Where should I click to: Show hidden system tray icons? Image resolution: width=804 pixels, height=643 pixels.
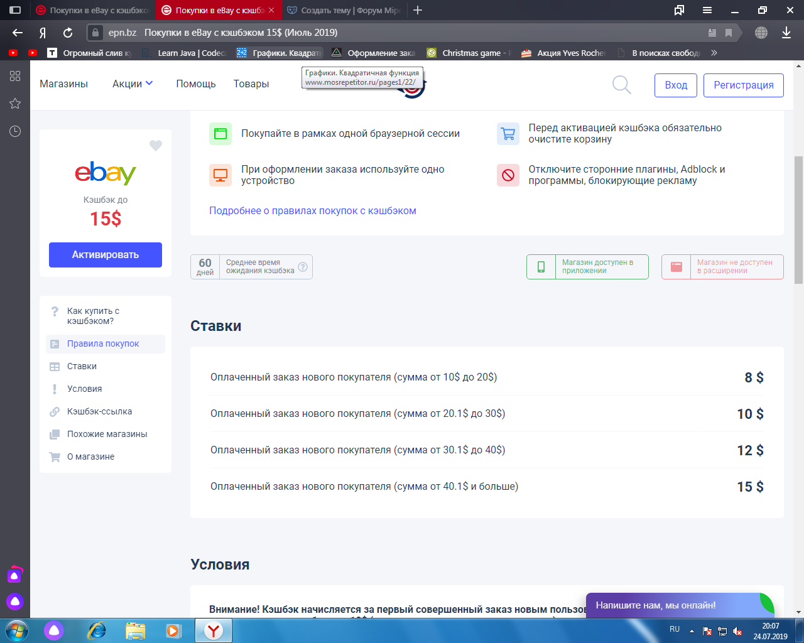click(692, 631)
